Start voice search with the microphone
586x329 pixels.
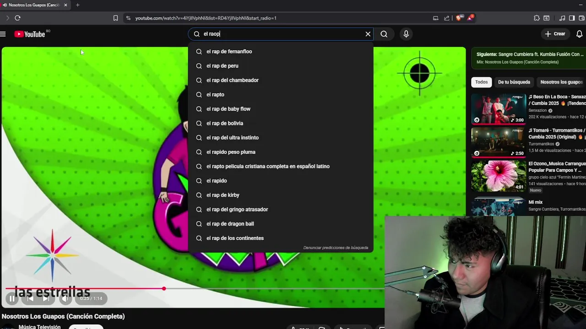coord(406,34)
